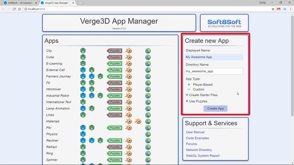Open Blender file icon for E-Learning
Image resolution: width=294 pixels, height=165 pixels.
point(129,63)
